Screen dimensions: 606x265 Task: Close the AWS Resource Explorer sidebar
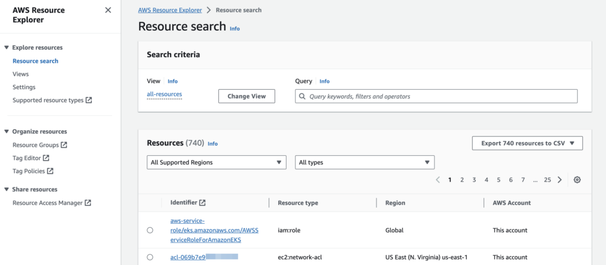[x=108, y=10]
